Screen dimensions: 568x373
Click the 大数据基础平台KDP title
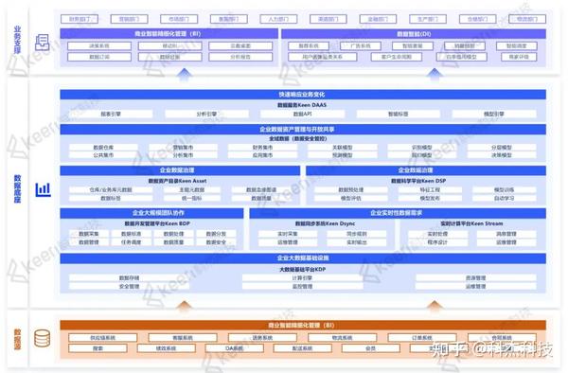tap(303, 270)
